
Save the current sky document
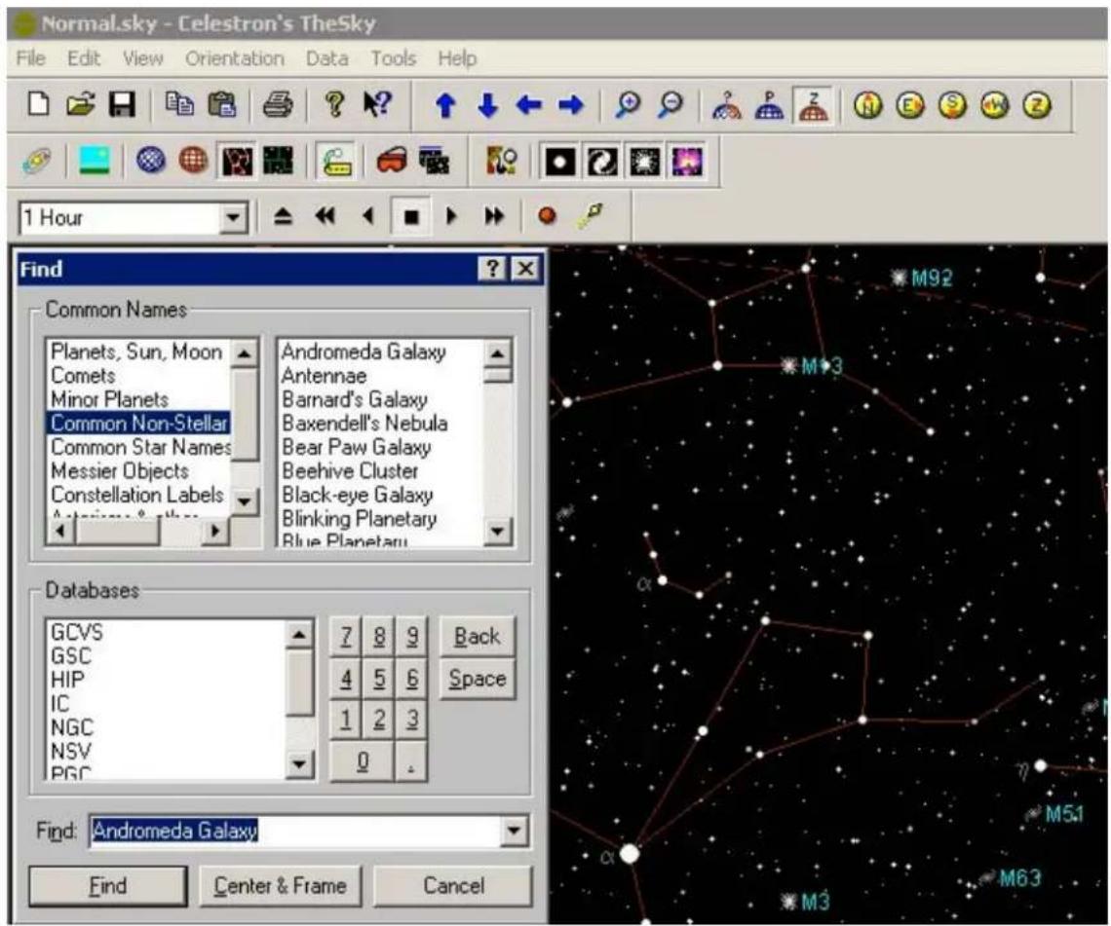click(x=122, y=105)
